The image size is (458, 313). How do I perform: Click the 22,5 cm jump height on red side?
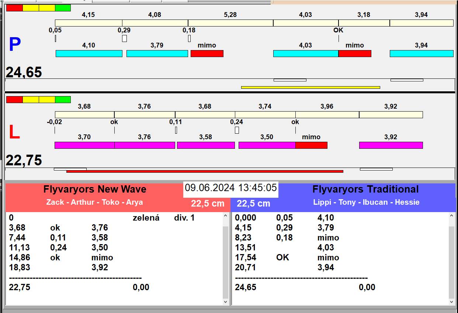click(208, 203)
